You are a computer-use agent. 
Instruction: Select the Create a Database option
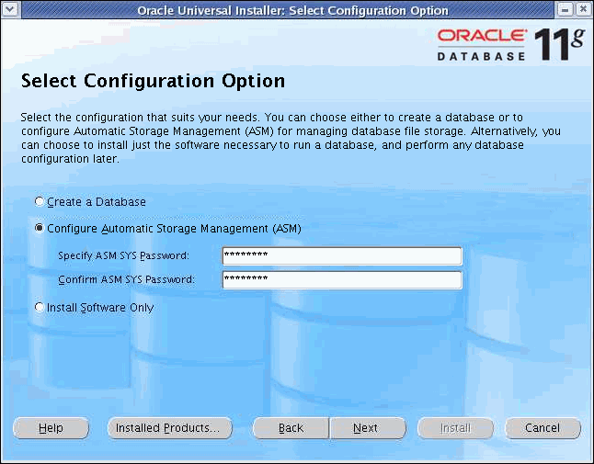39,201
